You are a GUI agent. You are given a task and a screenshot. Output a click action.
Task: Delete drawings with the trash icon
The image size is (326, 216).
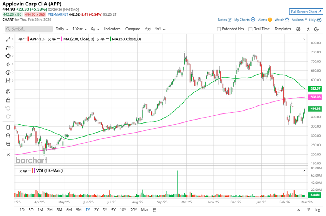pyautogui.click(x=8, y=127)
